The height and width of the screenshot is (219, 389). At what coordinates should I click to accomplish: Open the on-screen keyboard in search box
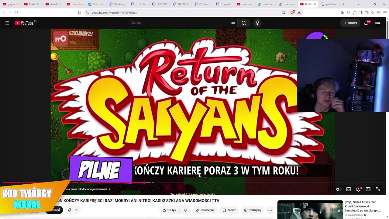233,23
